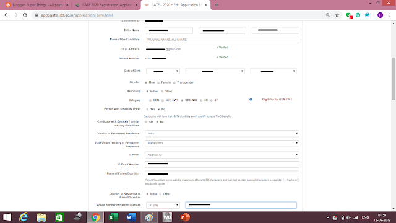
Task: Reload the application form page
Action: pos(25,15)
